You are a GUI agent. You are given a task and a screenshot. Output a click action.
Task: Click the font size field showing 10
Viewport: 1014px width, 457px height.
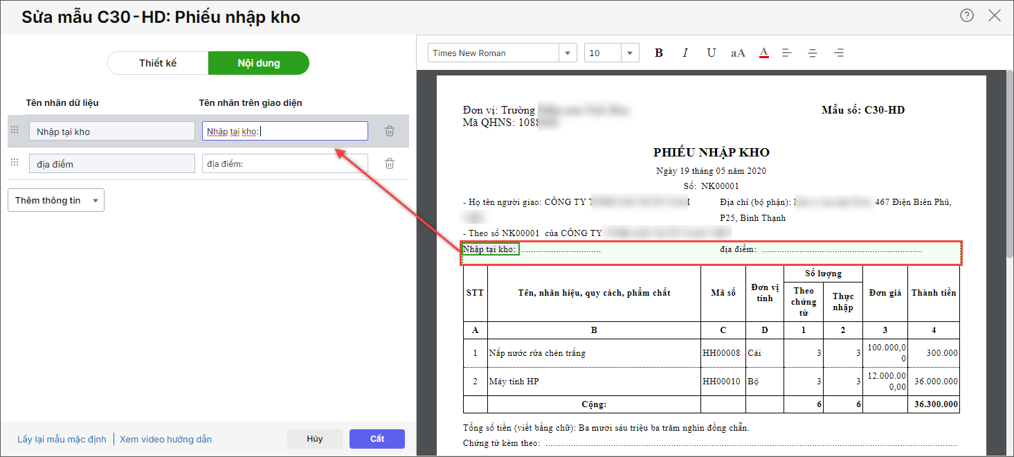tap(603, 53)
